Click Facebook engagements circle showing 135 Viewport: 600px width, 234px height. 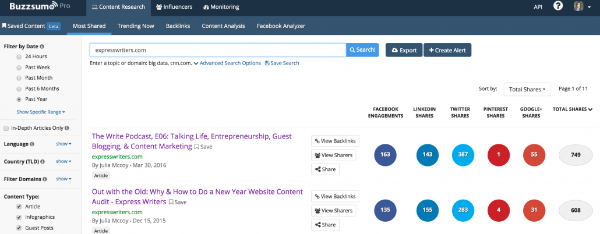(x=385, y=210)
